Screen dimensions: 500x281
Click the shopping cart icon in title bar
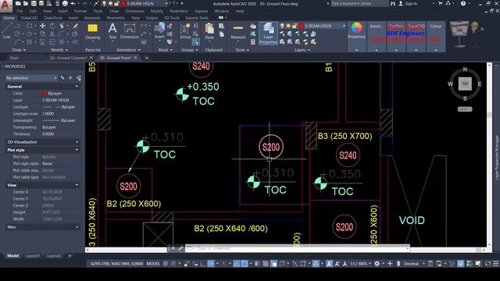(441, 3)
